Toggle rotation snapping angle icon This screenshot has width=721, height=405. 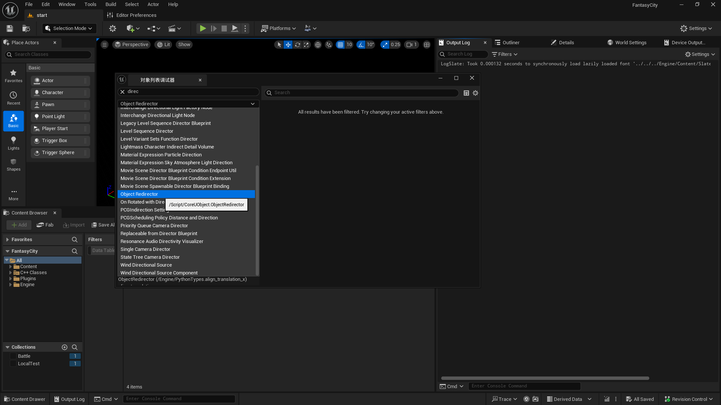pos(361,45)
